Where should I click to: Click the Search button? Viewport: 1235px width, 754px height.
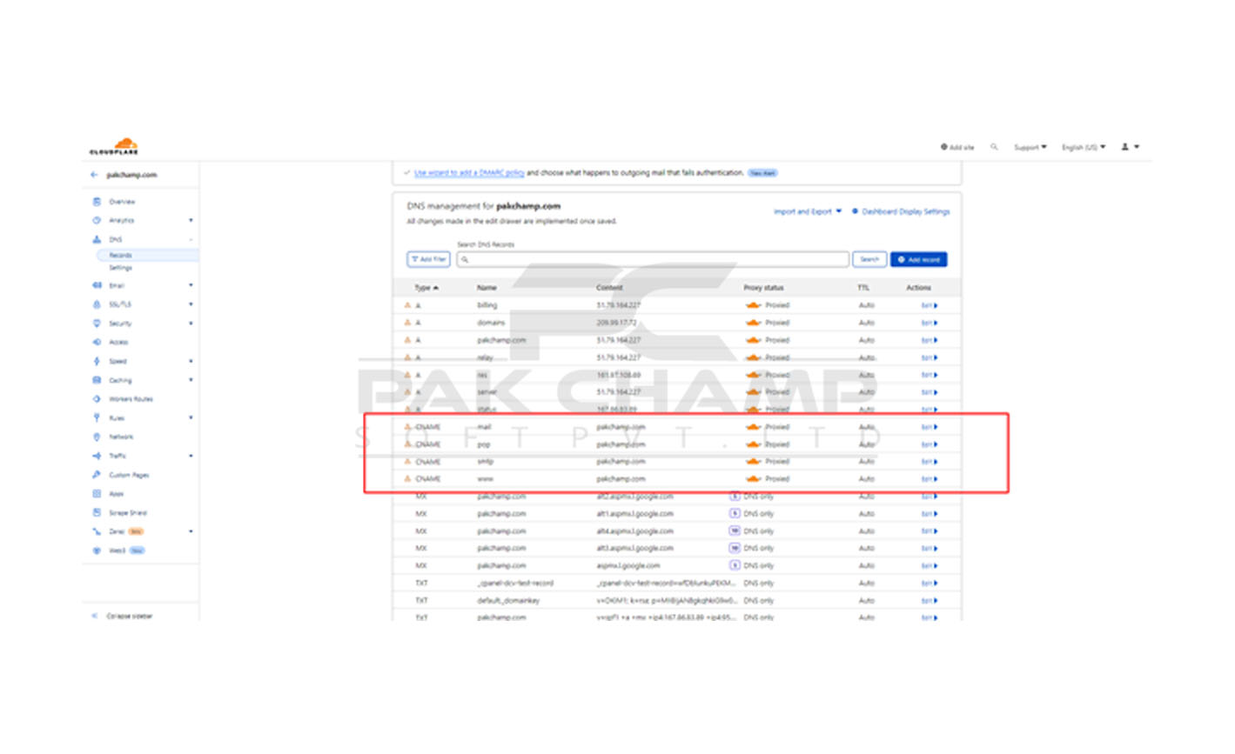869,259
